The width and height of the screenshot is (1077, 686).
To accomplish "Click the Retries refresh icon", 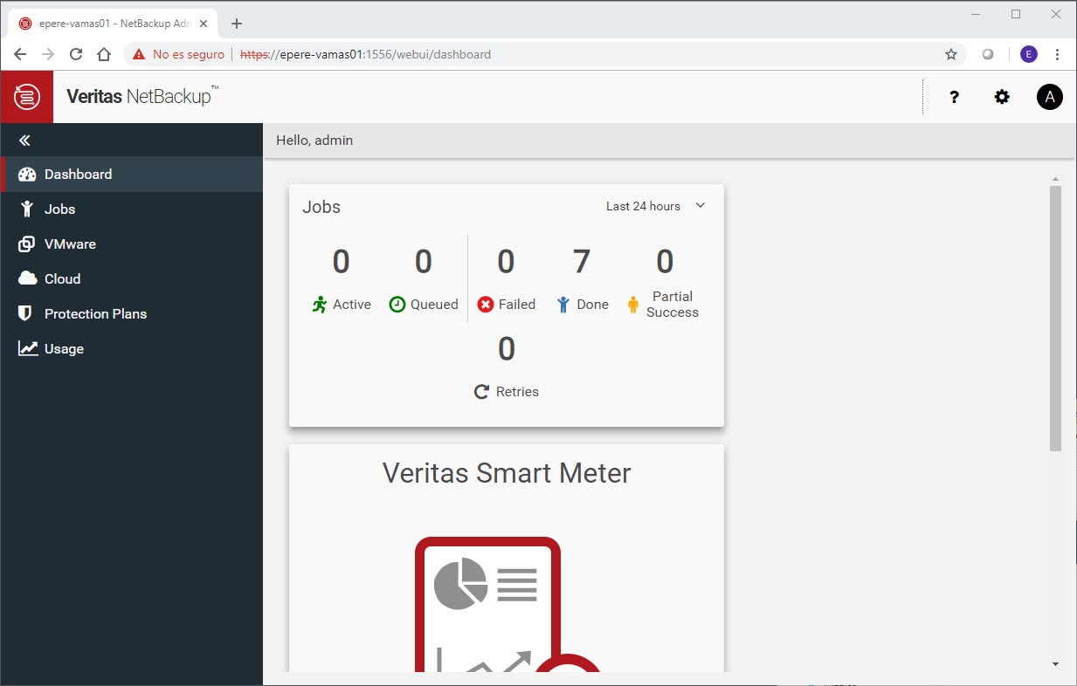I will click(481, 392).
